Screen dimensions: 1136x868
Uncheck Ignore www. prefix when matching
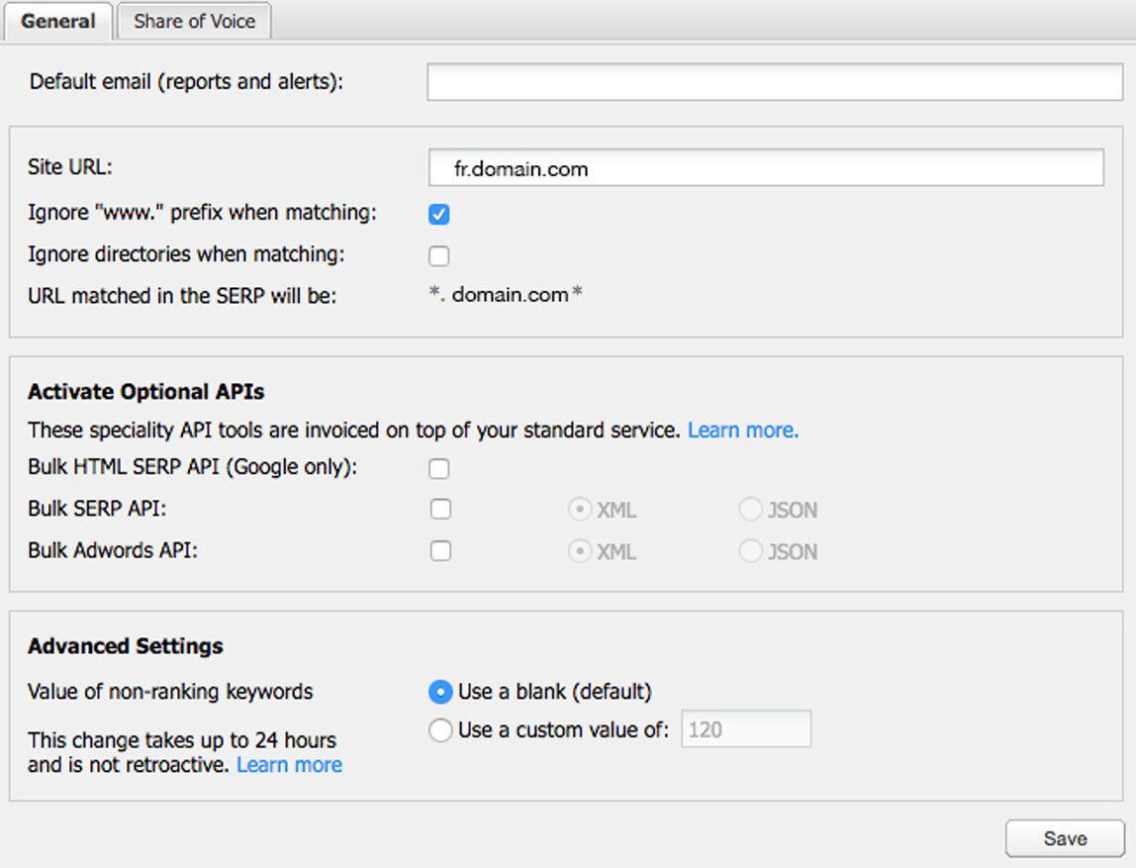pyautogui.click(x=438, y=213)
